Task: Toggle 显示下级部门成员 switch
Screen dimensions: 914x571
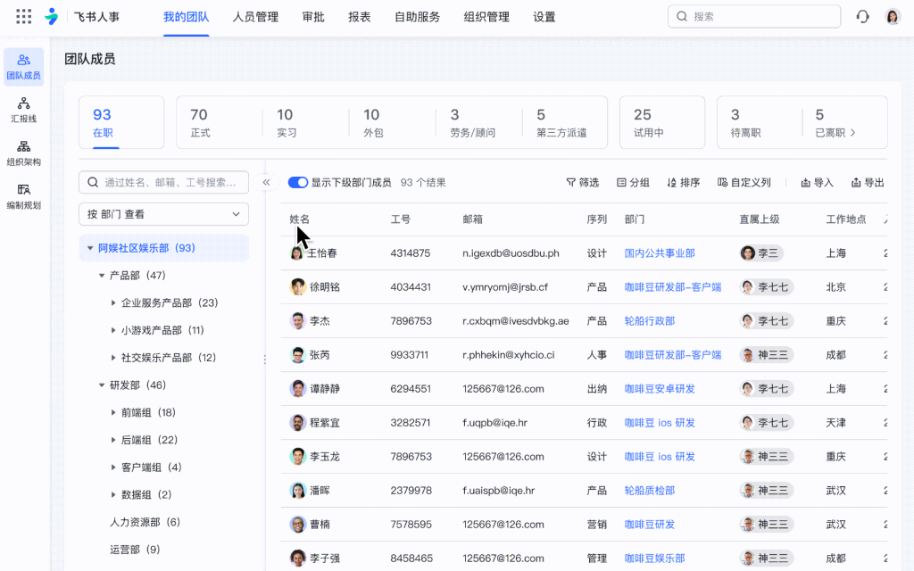Action: pyautogui.click(x=297, y=182)
